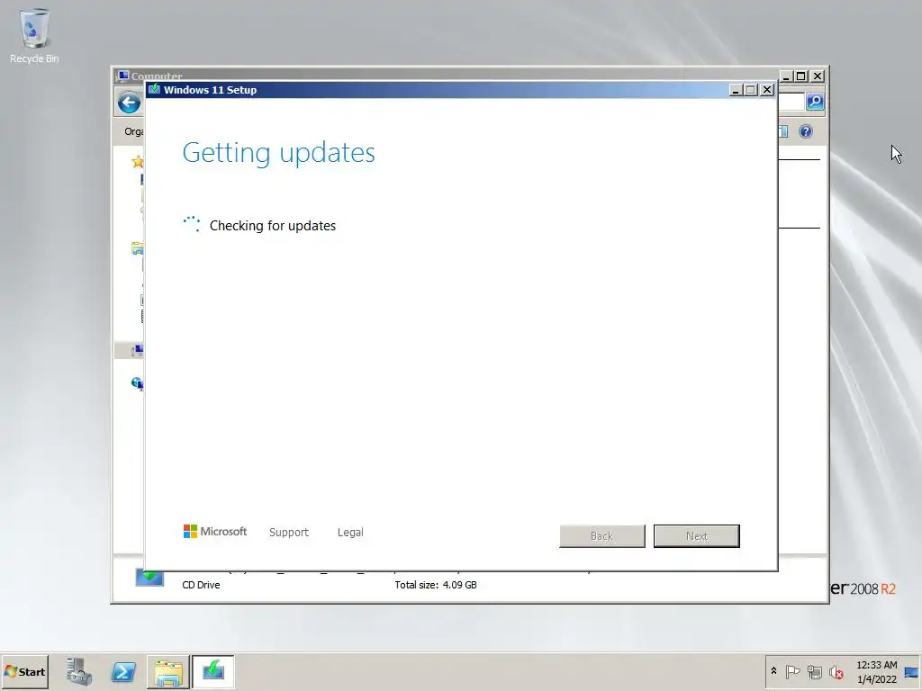This screenshot has height=691, width=922.
Task: Maximize the Computer window
Action: [800, 76]
